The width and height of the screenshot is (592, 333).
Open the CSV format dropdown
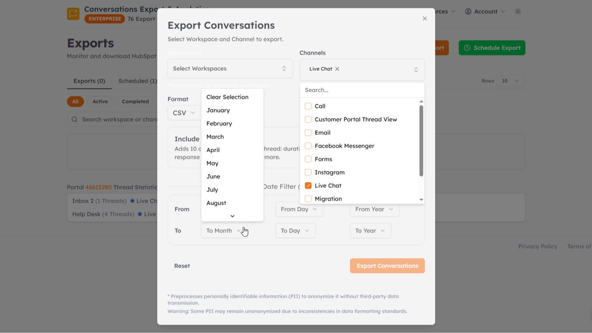click(184, 113)
